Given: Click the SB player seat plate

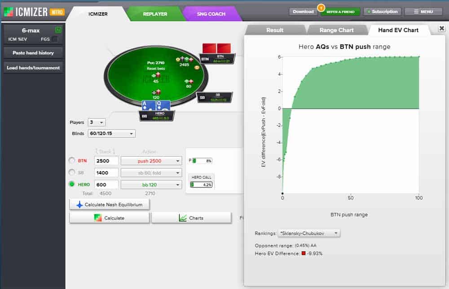Looking at the screenshot, I should [x=214, y=98].
